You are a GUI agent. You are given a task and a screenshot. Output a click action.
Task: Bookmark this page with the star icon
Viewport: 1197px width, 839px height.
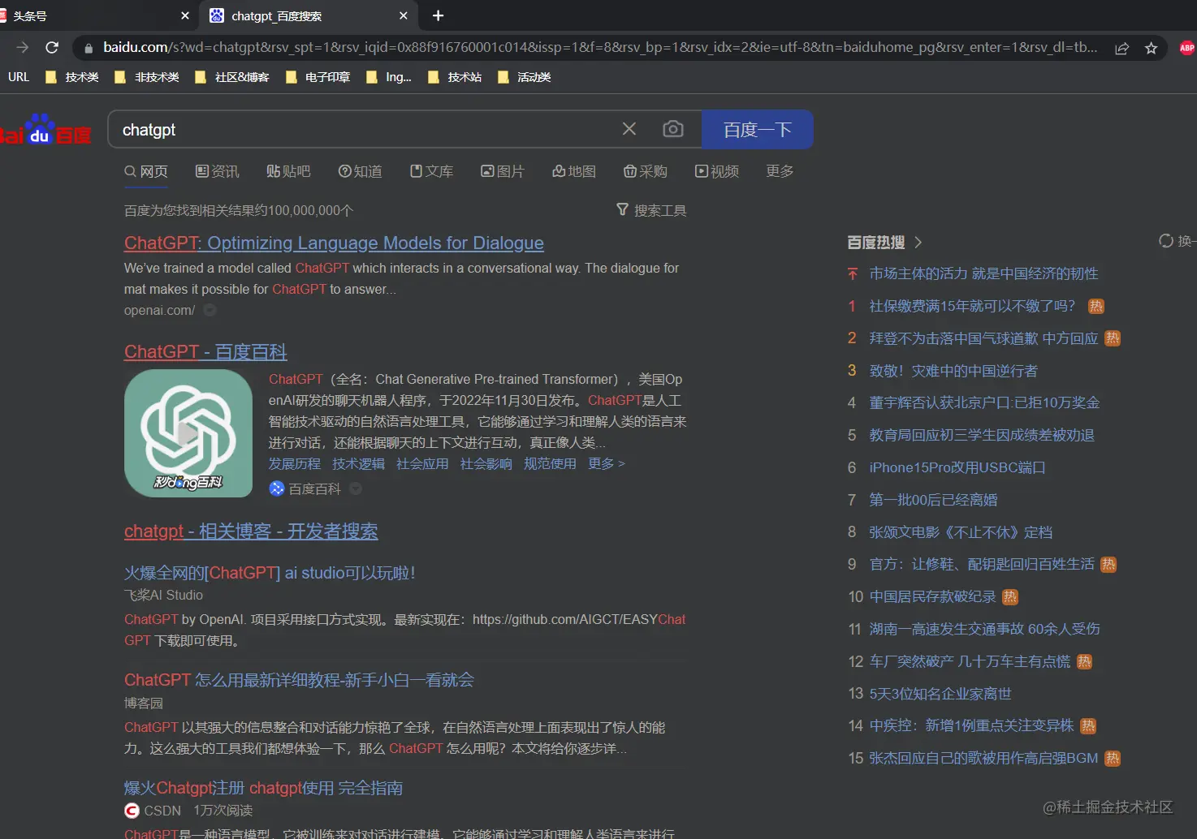click(x=1151, y=48)
